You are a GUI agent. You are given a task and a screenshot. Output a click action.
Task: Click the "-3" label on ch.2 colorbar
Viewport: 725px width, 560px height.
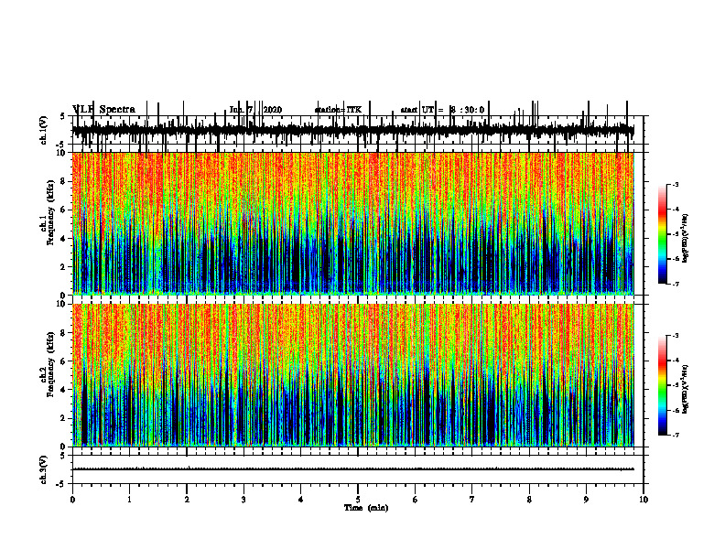tap(676, 336)
